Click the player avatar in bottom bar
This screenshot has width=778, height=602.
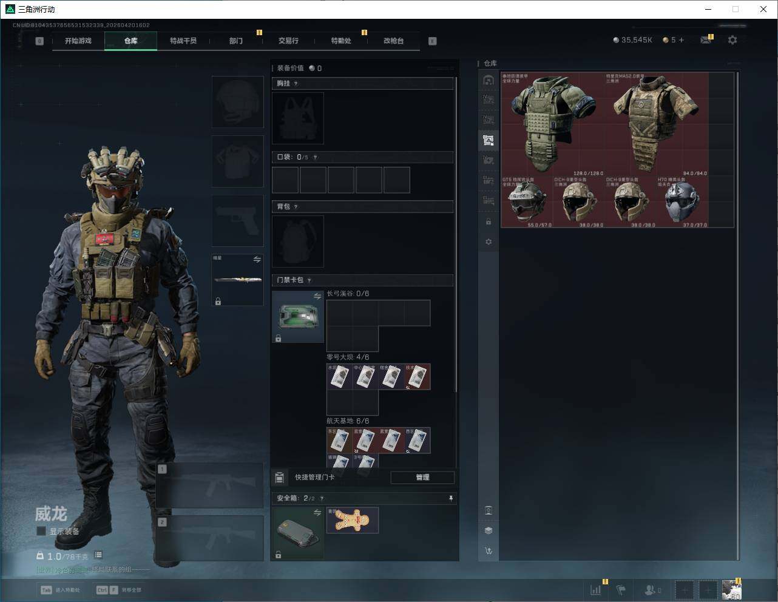click(732, 589)
